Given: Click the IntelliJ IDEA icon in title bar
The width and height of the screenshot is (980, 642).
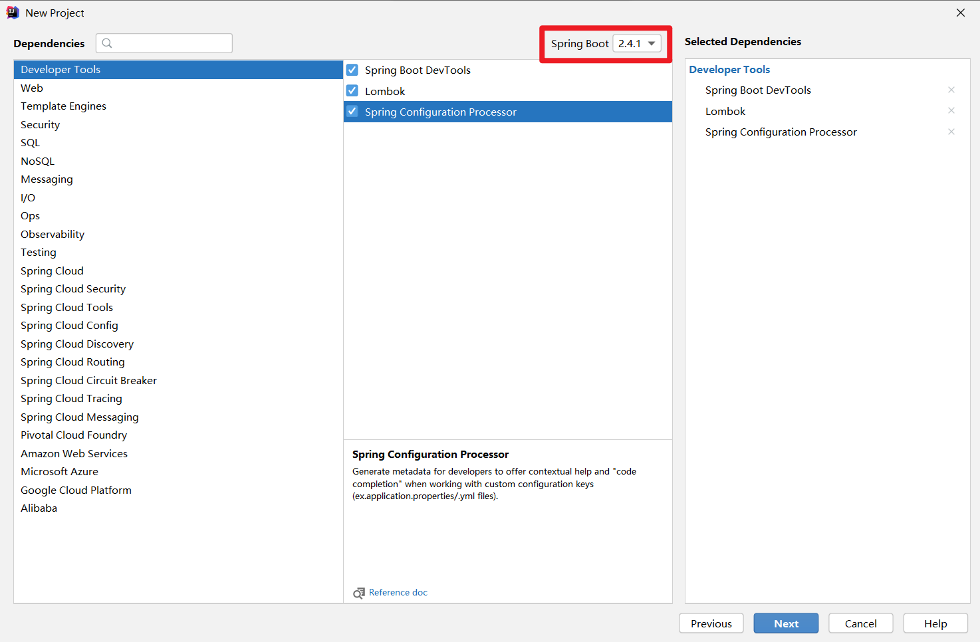Looking at the screenshot, I should pyautogui.click(x=13, y=13).
